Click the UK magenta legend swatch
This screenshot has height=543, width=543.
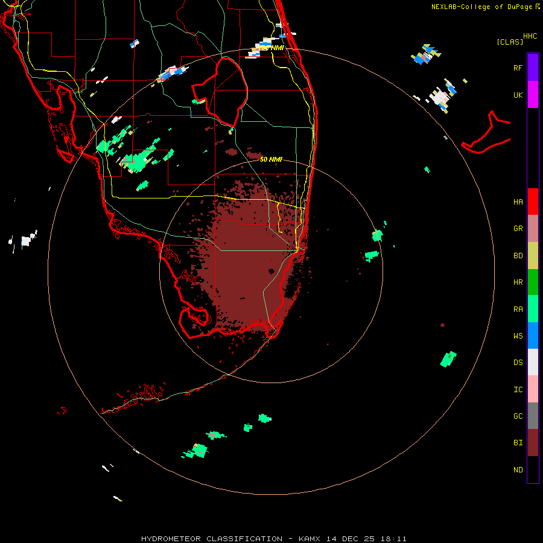click(x=533, y=94)
